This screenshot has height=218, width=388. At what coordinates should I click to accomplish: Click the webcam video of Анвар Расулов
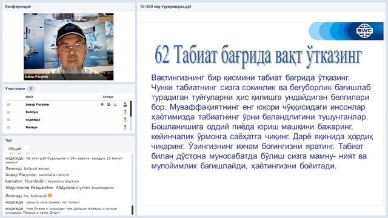[x=69, y=47]
